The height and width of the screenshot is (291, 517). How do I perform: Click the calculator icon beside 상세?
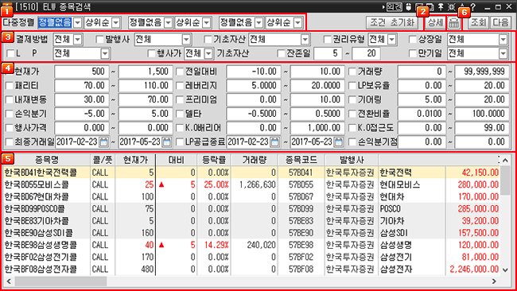(x=454, y=23)
